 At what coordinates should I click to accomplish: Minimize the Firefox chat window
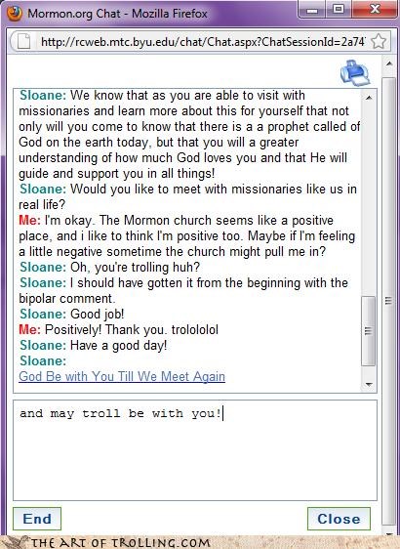point(312,9)
